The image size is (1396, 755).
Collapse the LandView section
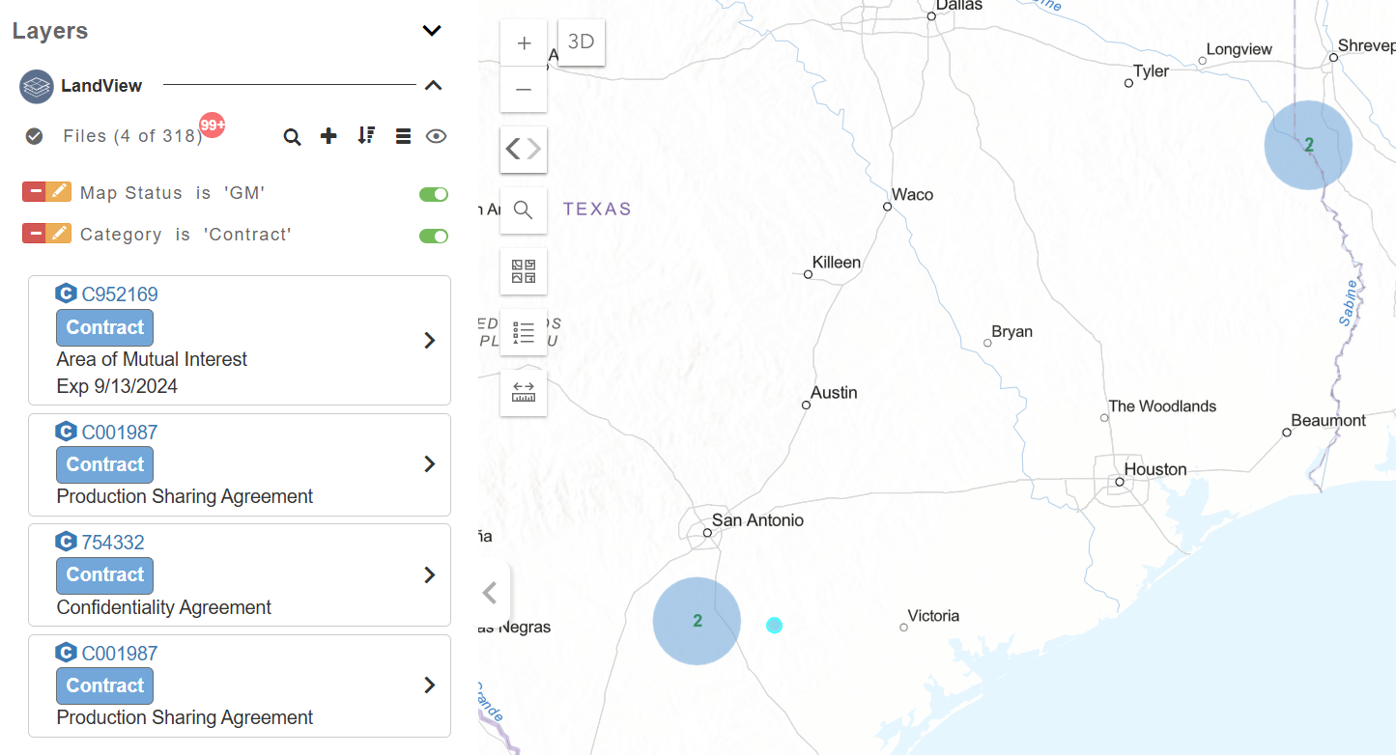(x=433, y=86)
